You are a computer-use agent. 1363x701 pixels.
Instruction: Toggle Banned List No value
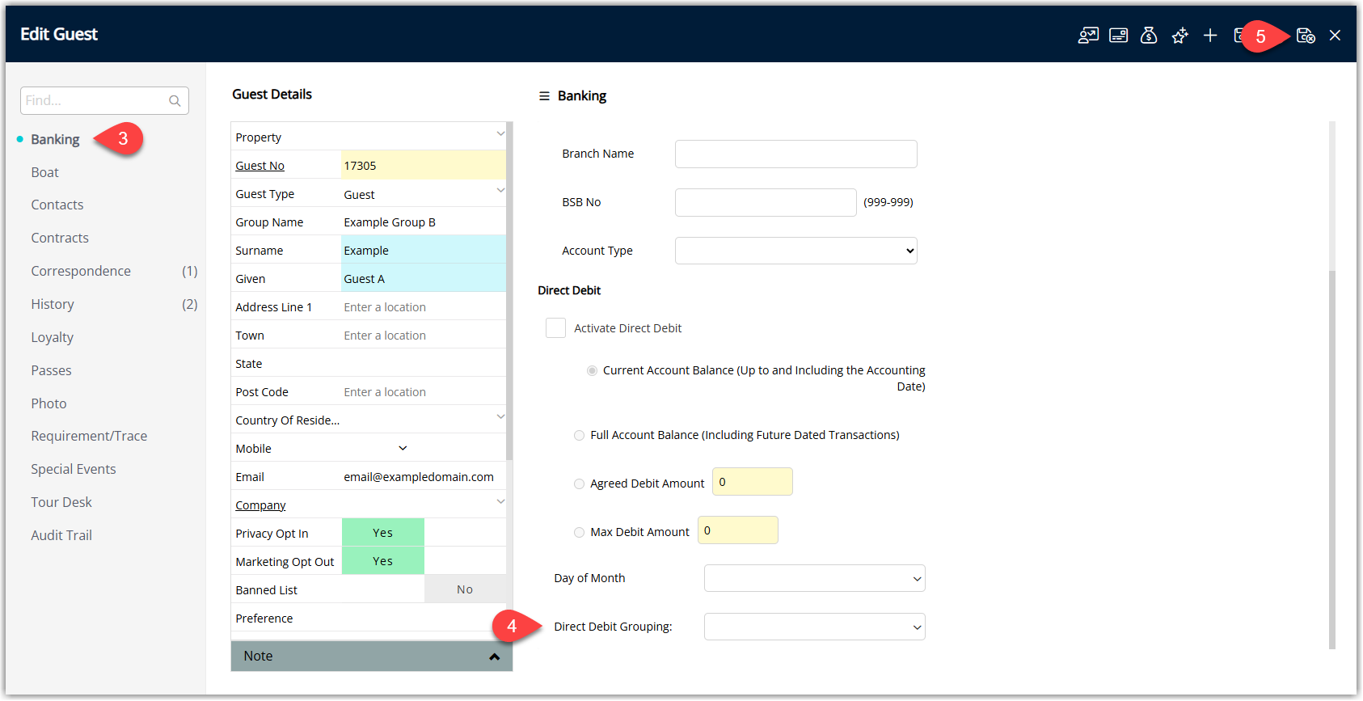[465, 589]
